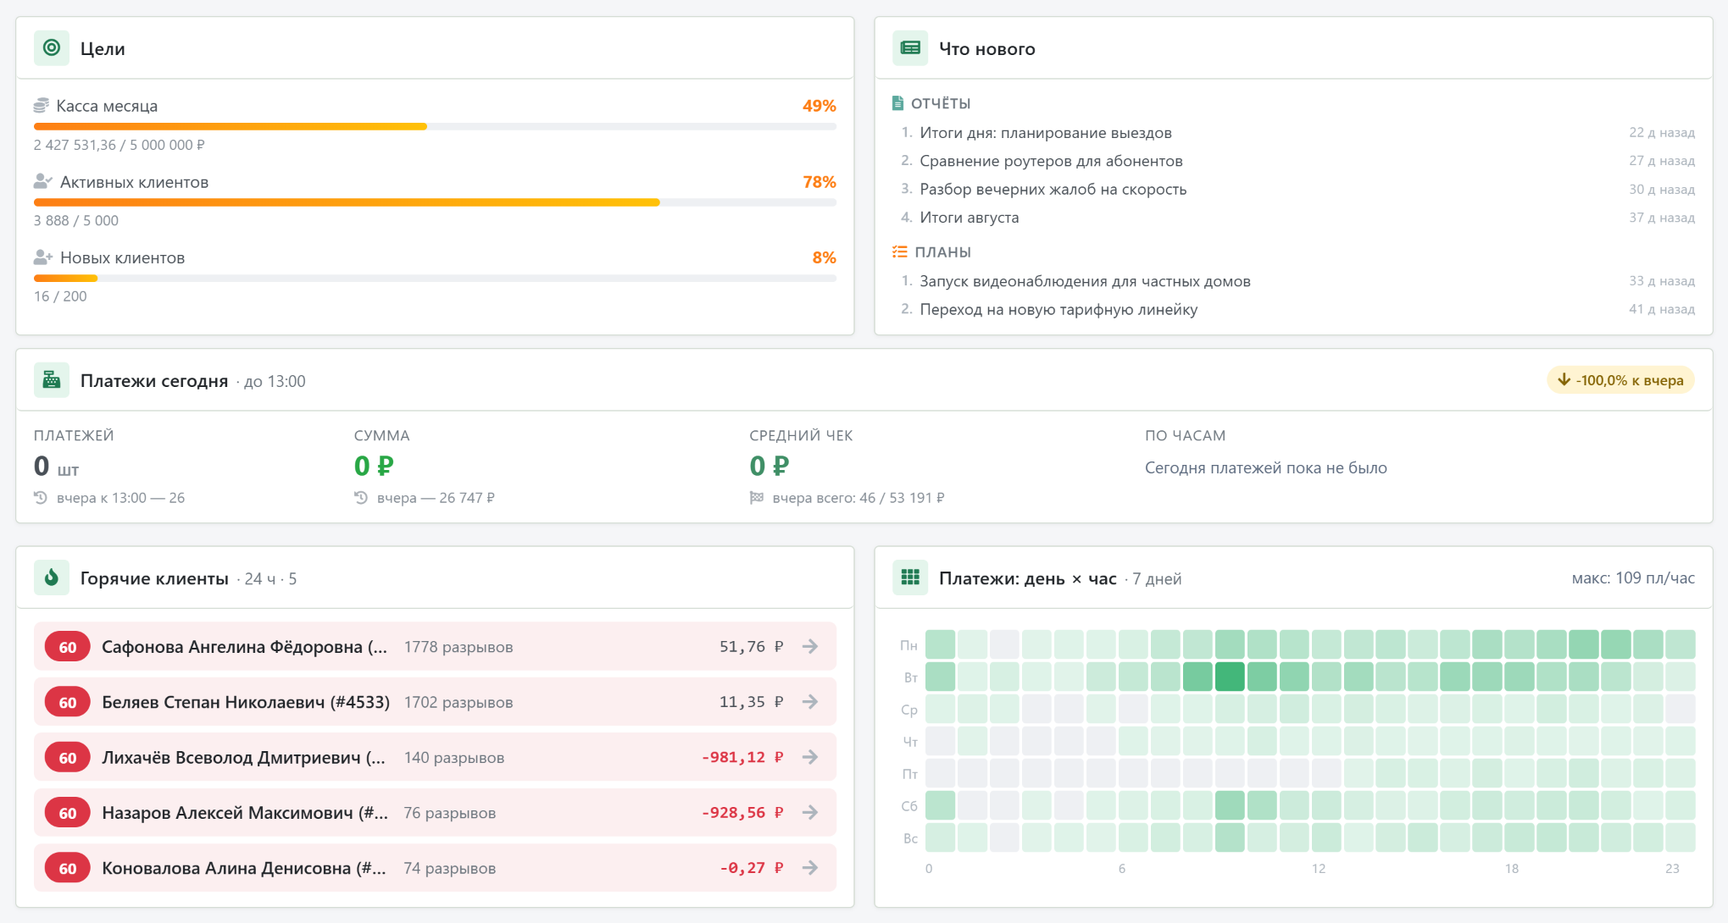The image size is (1728, 923).
Task: Click the 49% value for Касса месяца
Action: point(819,106)
